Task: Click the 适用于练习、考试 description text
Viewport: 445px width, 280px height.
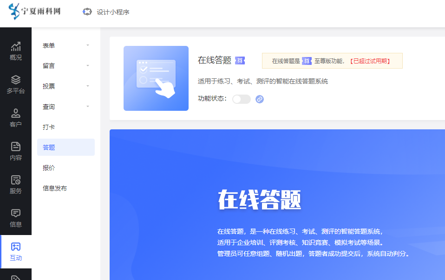Action: 263,81
